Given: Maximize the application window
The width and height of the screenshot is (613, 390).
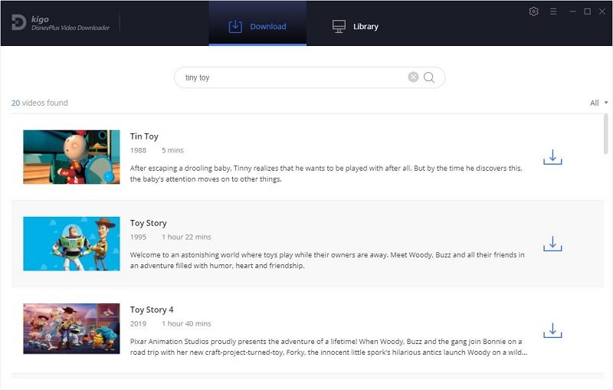Looking at the screenshot, I should point(587,11).
